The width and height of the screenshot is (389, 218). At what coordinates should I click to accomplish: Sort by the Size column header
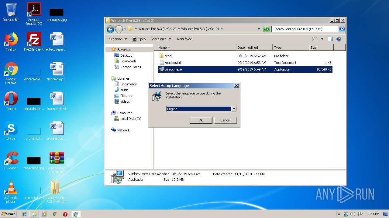click(x=321, y=48)
